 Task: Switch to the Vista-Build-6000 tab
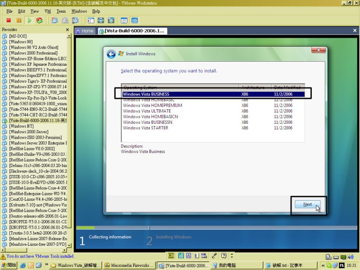tap(132, 31)
